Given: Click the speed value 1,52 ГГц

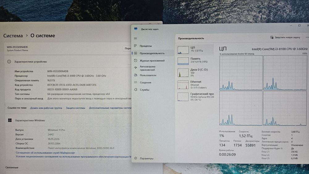Looking at the screenshot, I should coord(246,136).
